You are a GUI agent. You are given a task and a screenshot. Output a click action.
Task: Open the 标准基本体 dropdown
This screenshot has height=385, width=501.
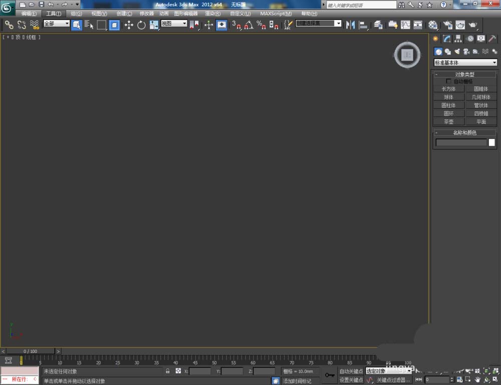point(465,63)
